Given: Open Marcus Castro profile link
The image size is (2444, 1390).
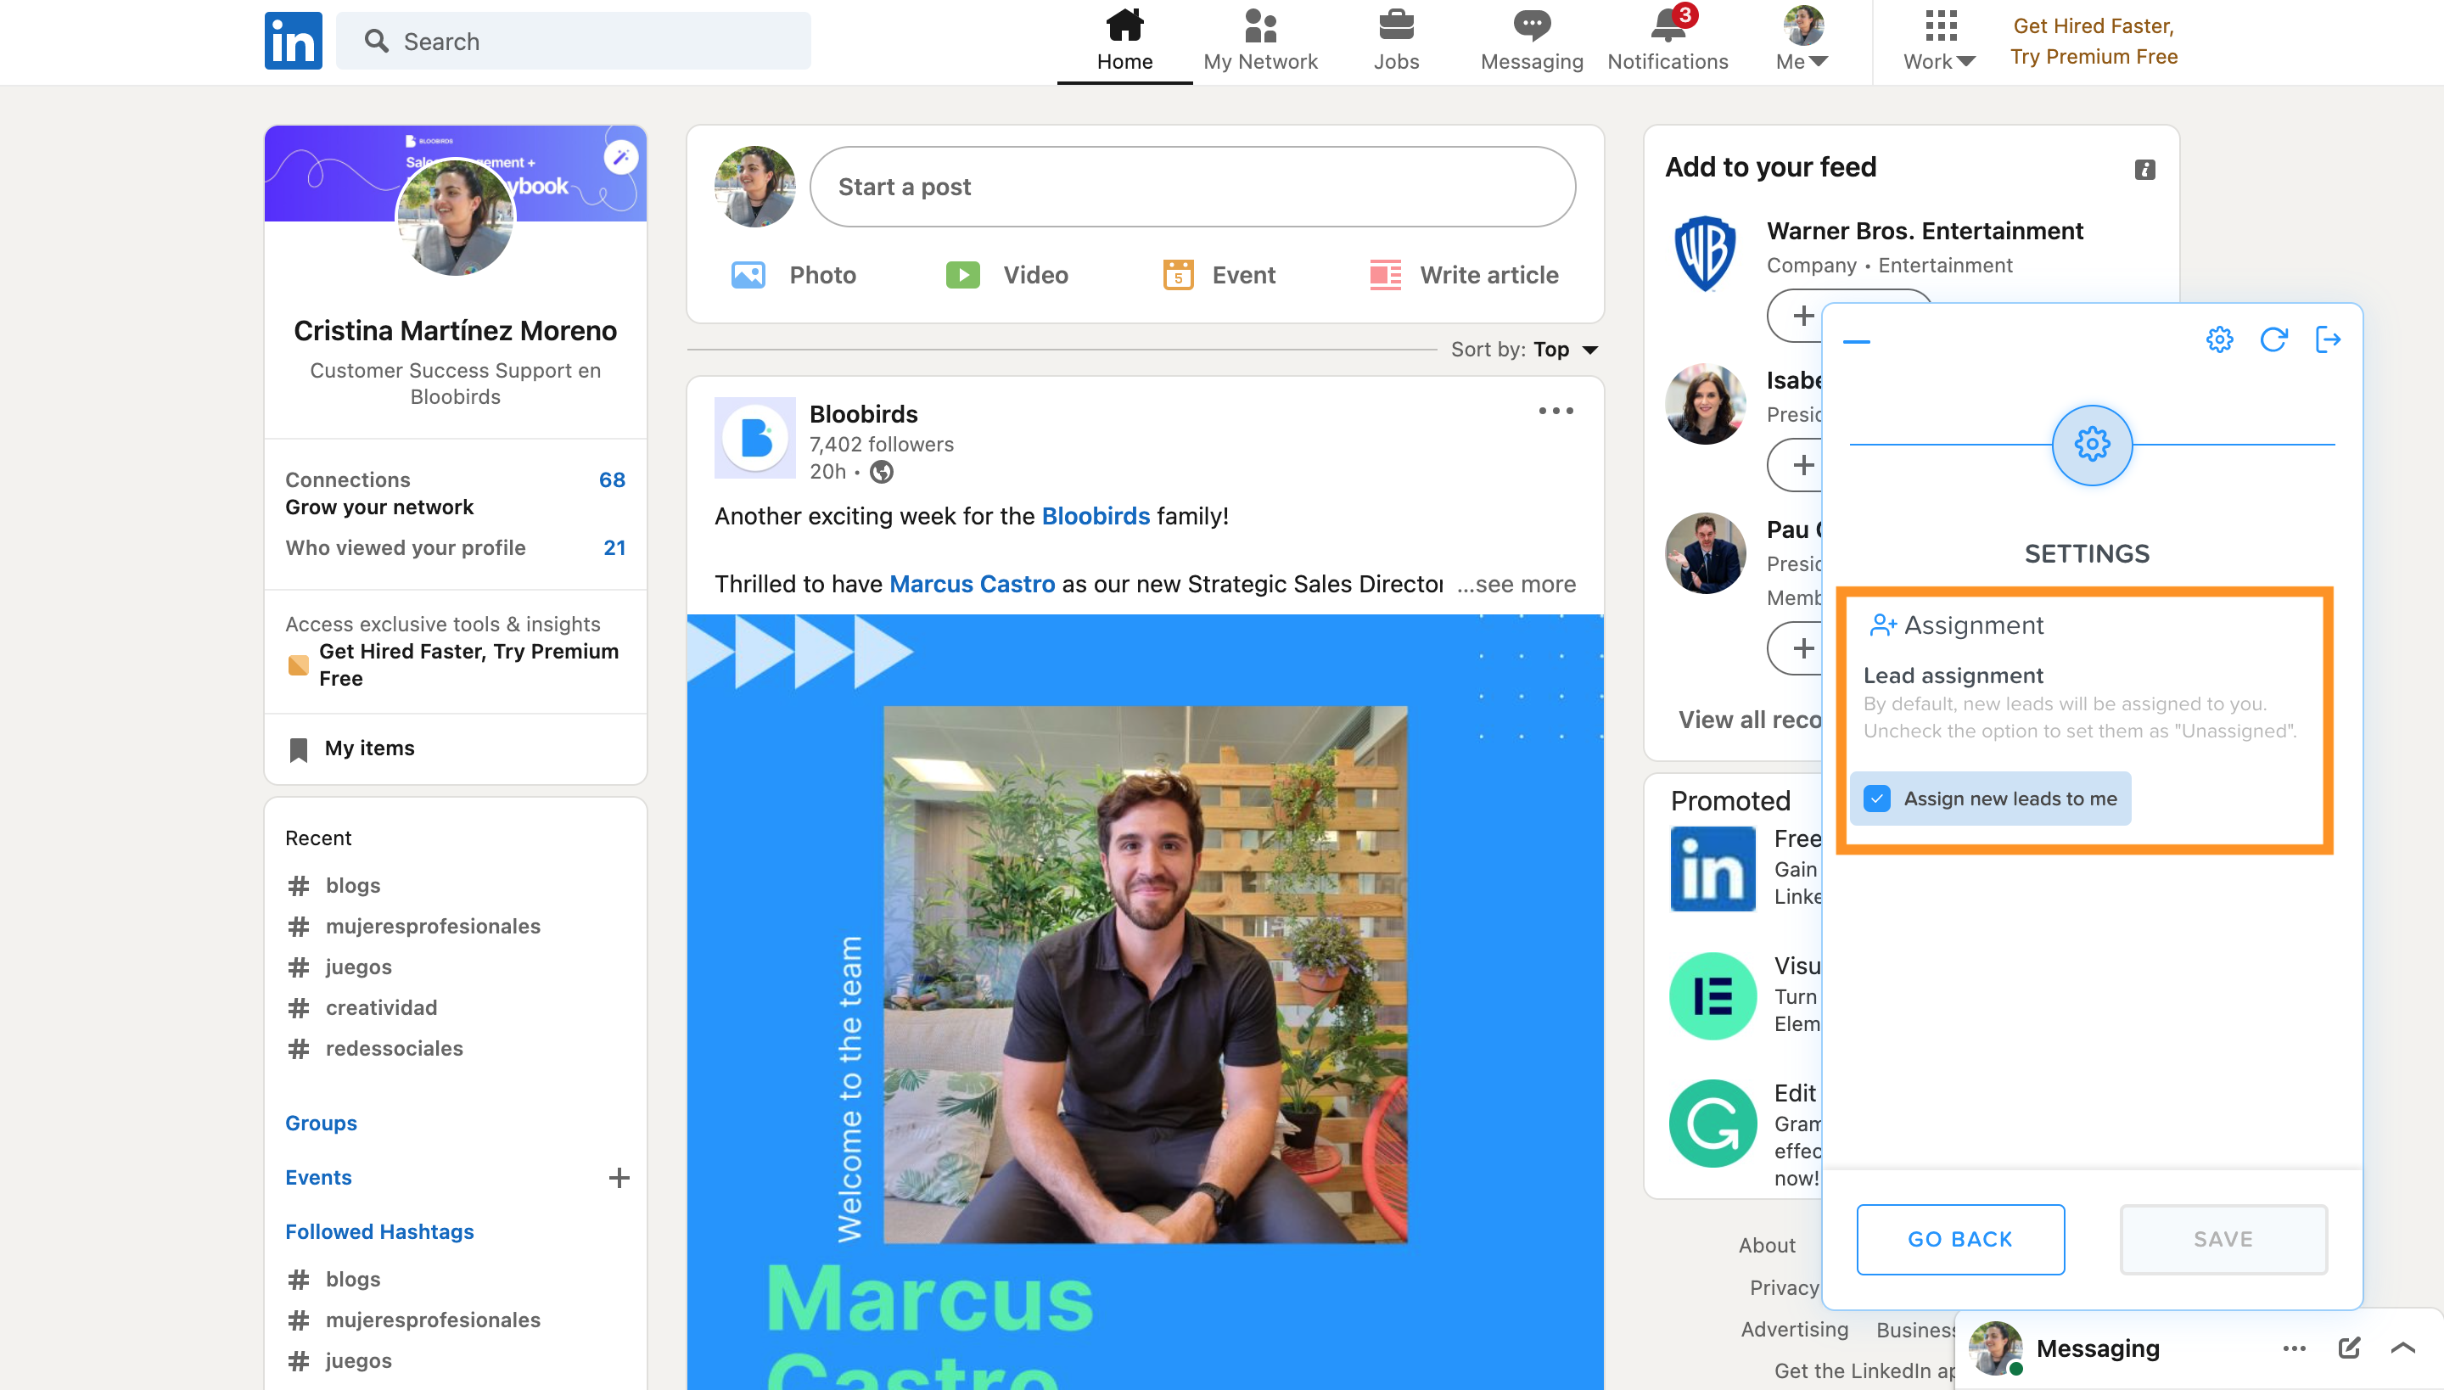Looking at the screenshot, I should pos(972,584).
